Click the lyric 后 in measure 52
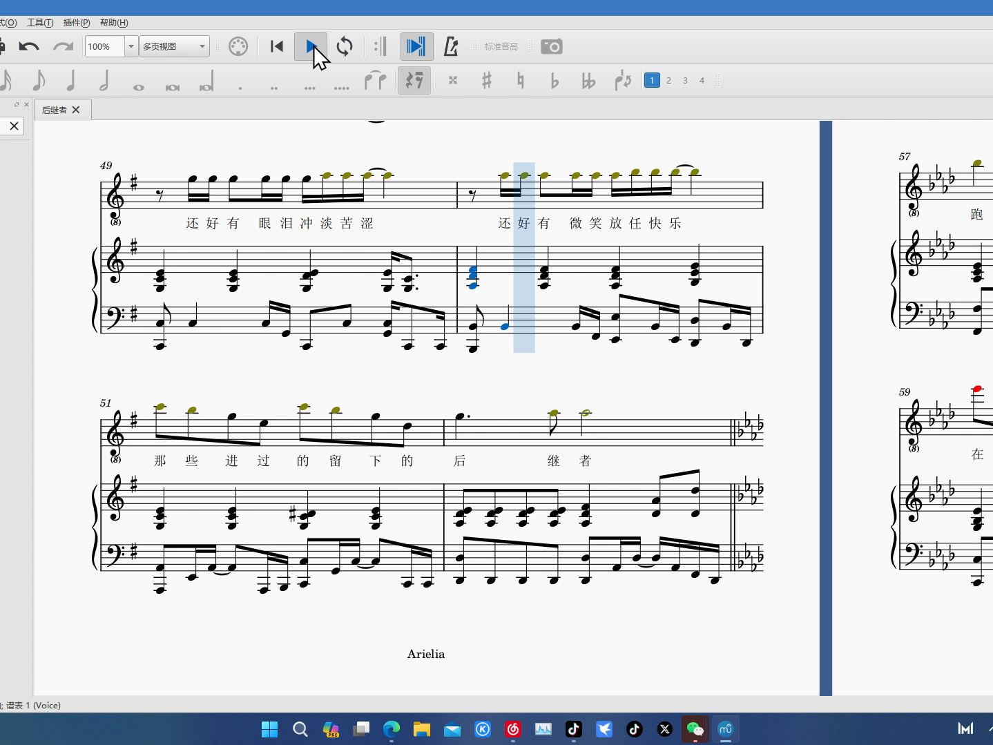This screenshot has width=993, height=745. coord(459,461)
